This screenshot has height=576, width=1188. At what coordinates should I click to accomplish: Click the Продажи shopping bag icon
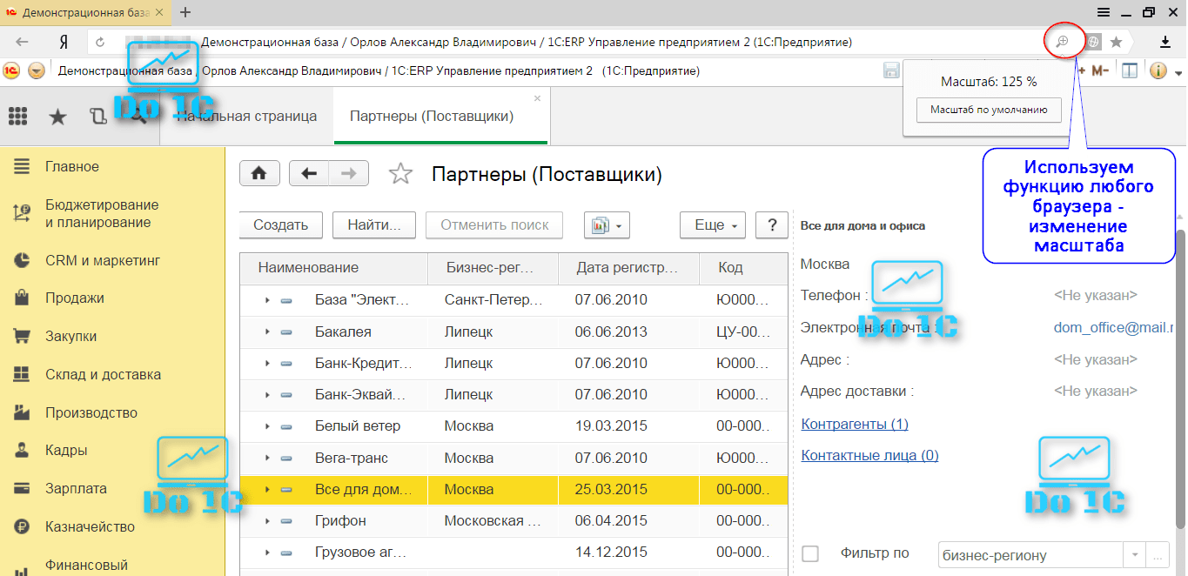click(x=22, y=298)
